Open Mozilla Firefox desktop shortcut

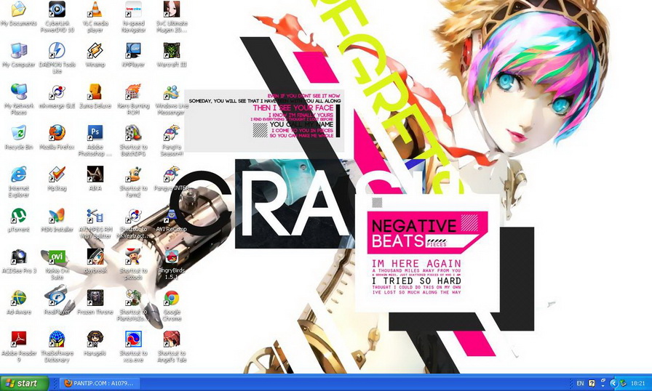click(57, 133)
